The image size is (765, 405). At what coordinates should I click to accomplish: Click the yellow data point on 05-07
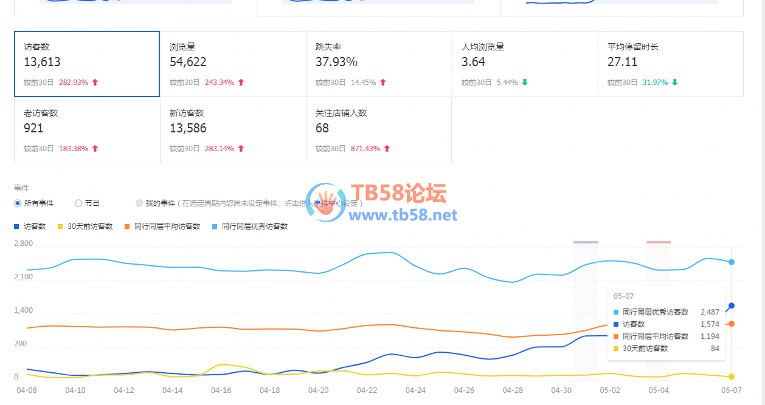point(732,376)
